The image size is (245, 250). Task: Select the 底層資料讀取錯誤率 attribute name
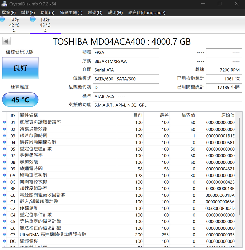40,122
